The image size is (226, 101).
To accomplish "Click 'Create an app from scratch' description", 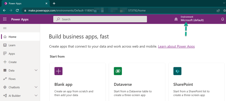I will click(x=74, y=93).
